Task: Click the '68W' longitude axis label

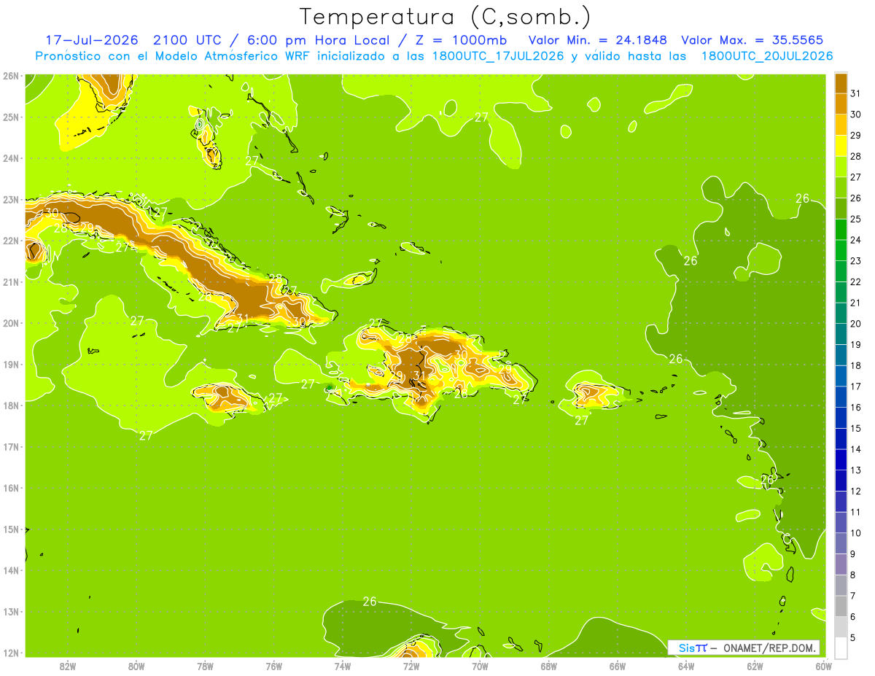Action: tap(548, 666)
